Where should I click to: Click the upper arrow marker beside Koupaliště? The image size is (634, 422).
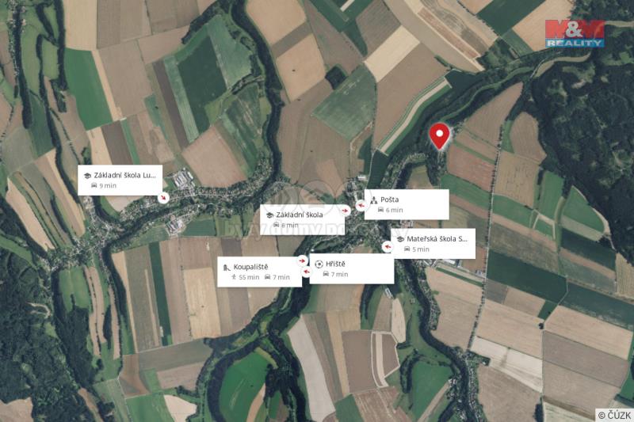click(303, 260)
